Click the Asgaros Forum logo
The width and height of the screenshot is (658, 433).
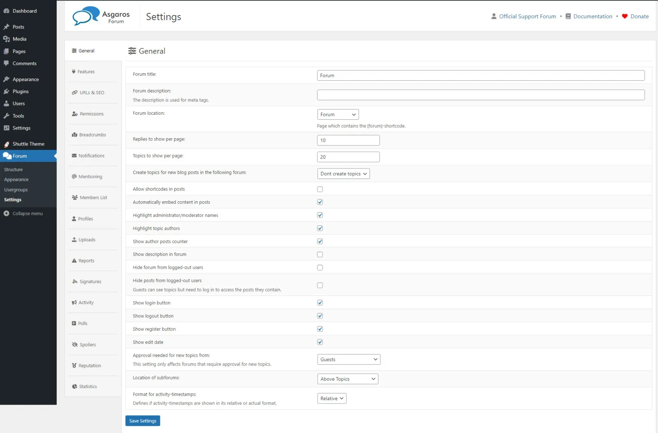(101, 16)
